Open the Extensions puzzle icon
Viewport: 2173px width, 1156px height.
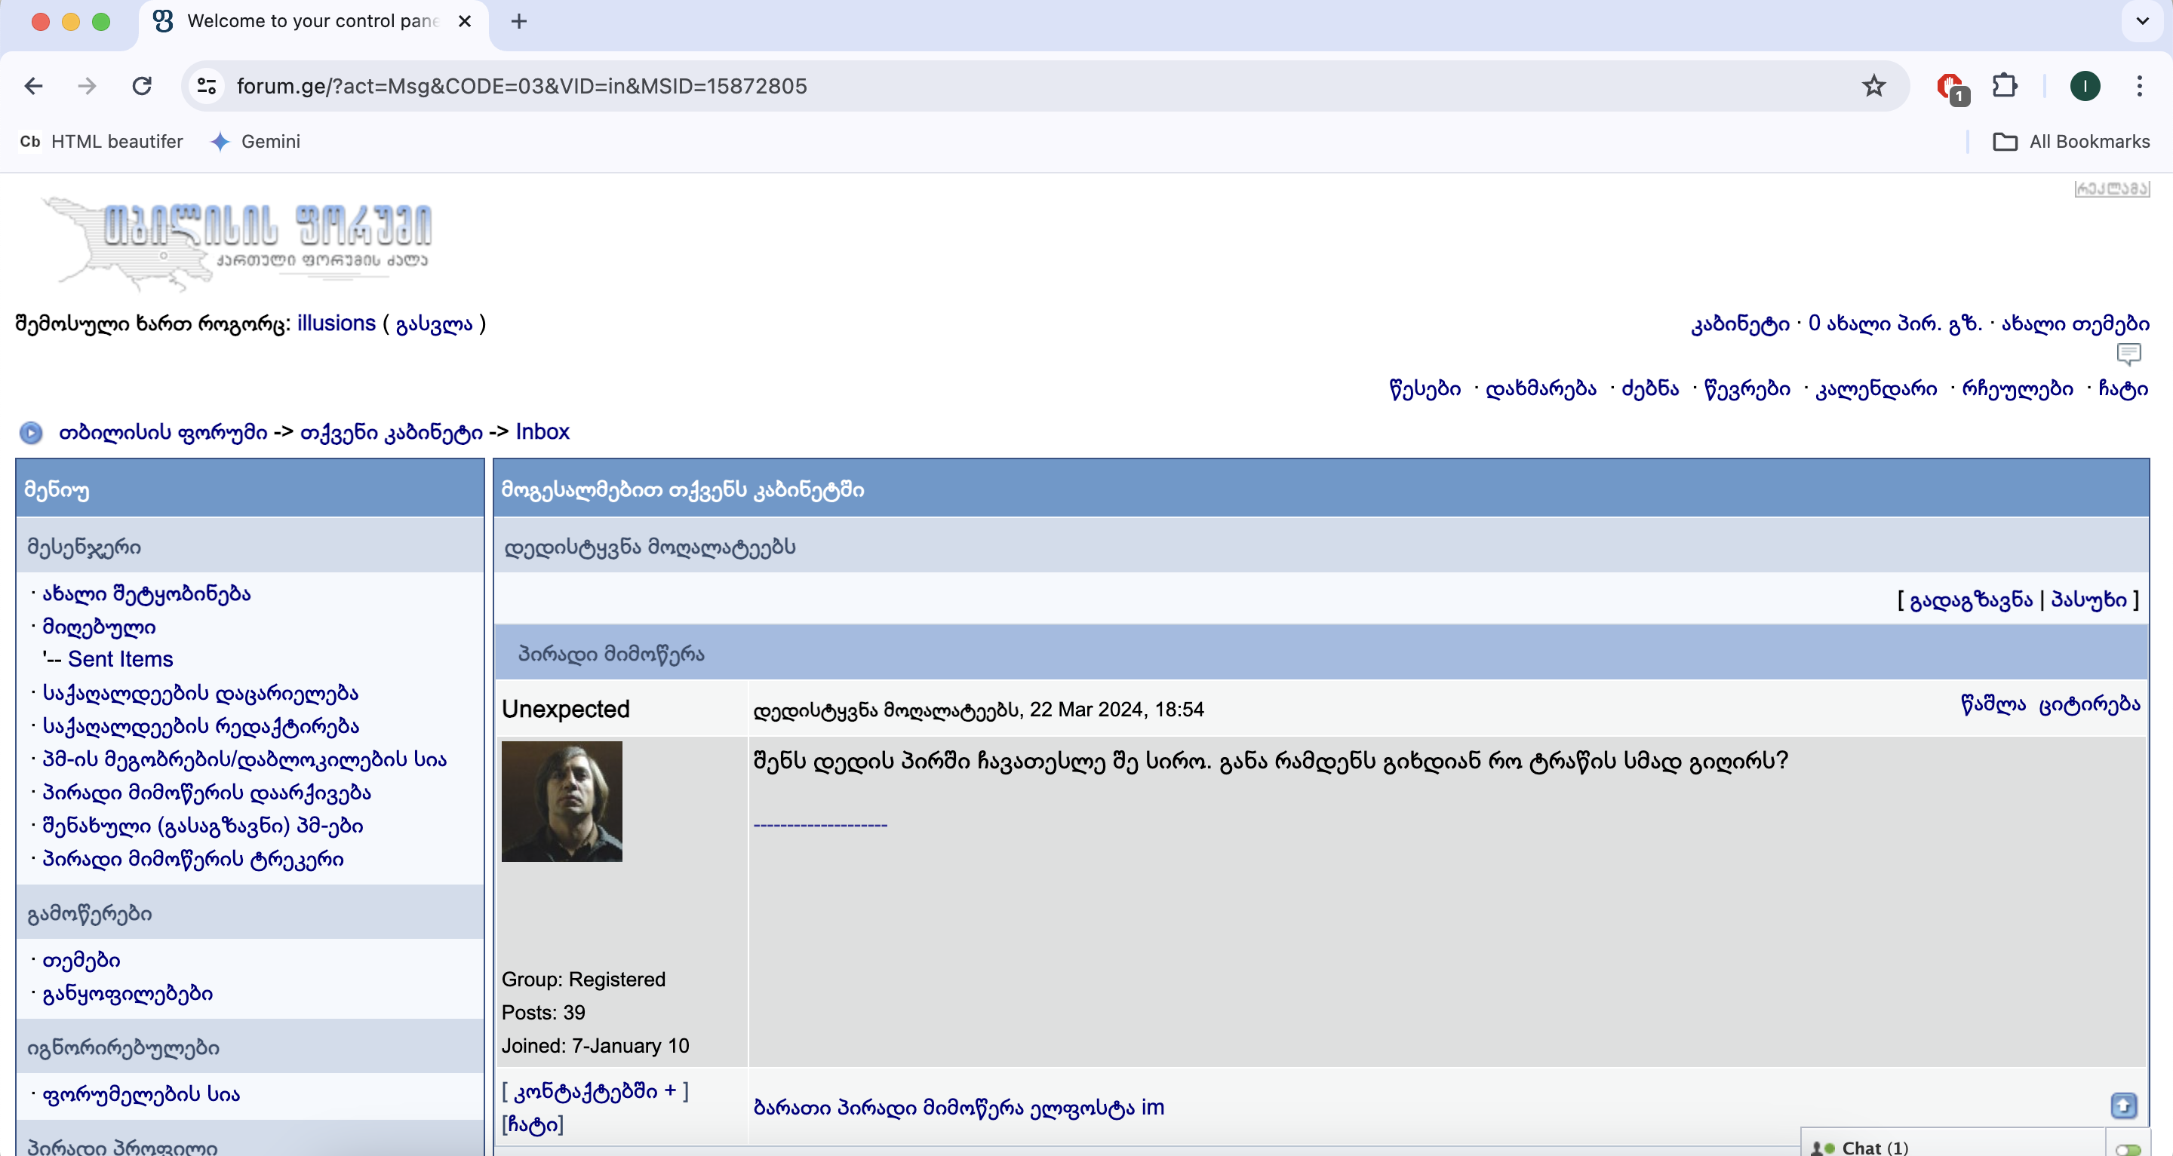coord(2005,86)
